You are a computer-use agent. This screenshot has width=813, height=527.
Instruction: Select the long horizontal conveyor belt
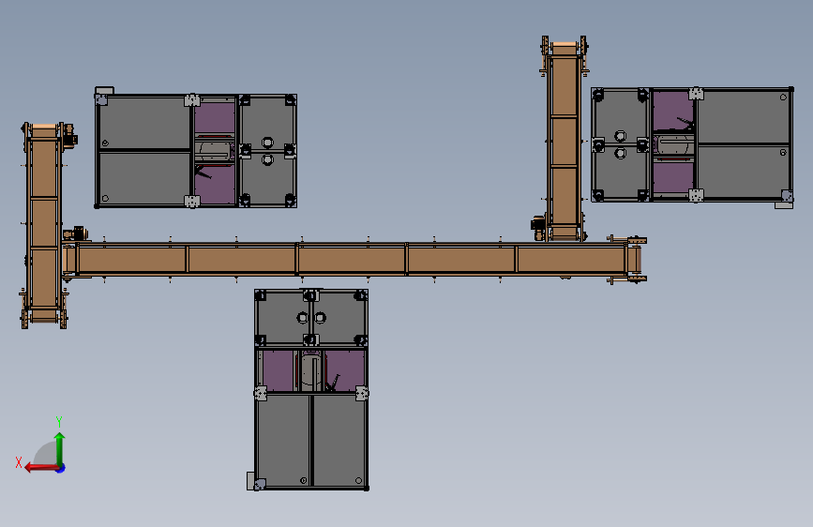pyautogui.click(x=352, y=259)
